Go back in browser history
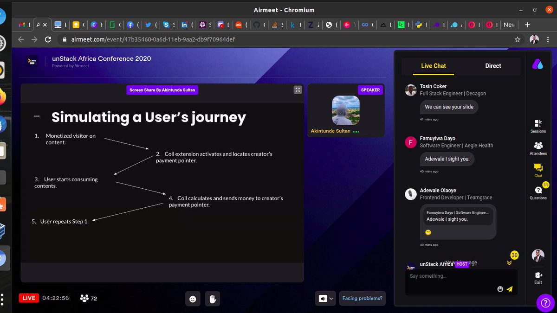The image size is (557, 313). pyautogui.click(x=20, y=39)
